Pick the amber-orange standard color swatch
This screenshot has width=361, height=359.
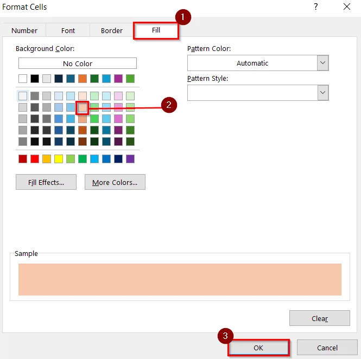pyautogui.click(x=47, y=159)
